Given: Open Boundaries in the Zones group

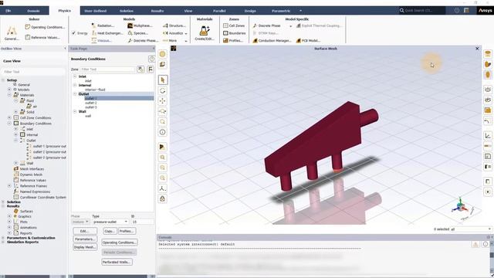Looking at the screenshot, I should [235, 33].
